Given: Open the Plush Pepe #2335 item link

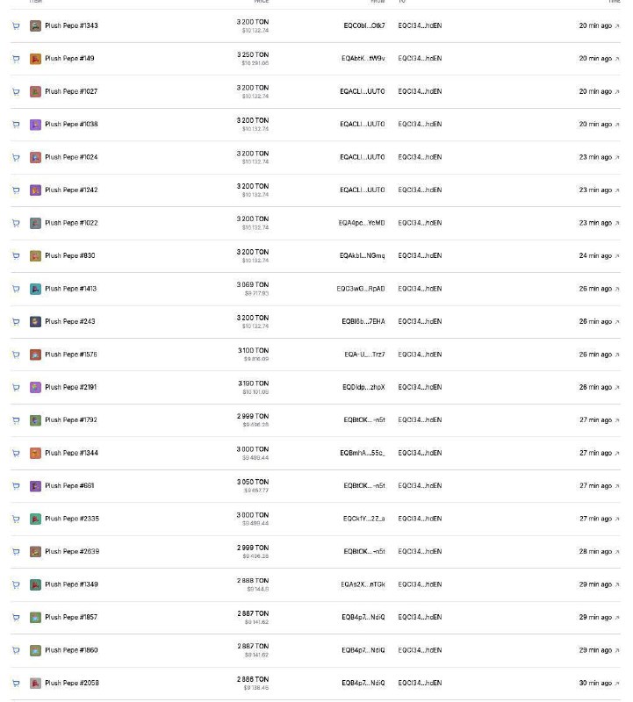Looking at the screenshot, I should (72, 519).
